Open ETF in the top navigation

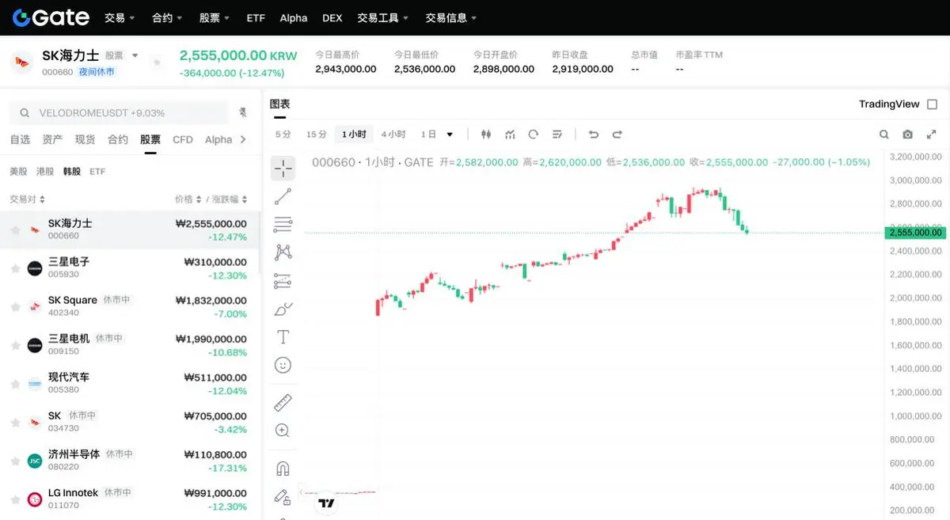click(256, 17)
